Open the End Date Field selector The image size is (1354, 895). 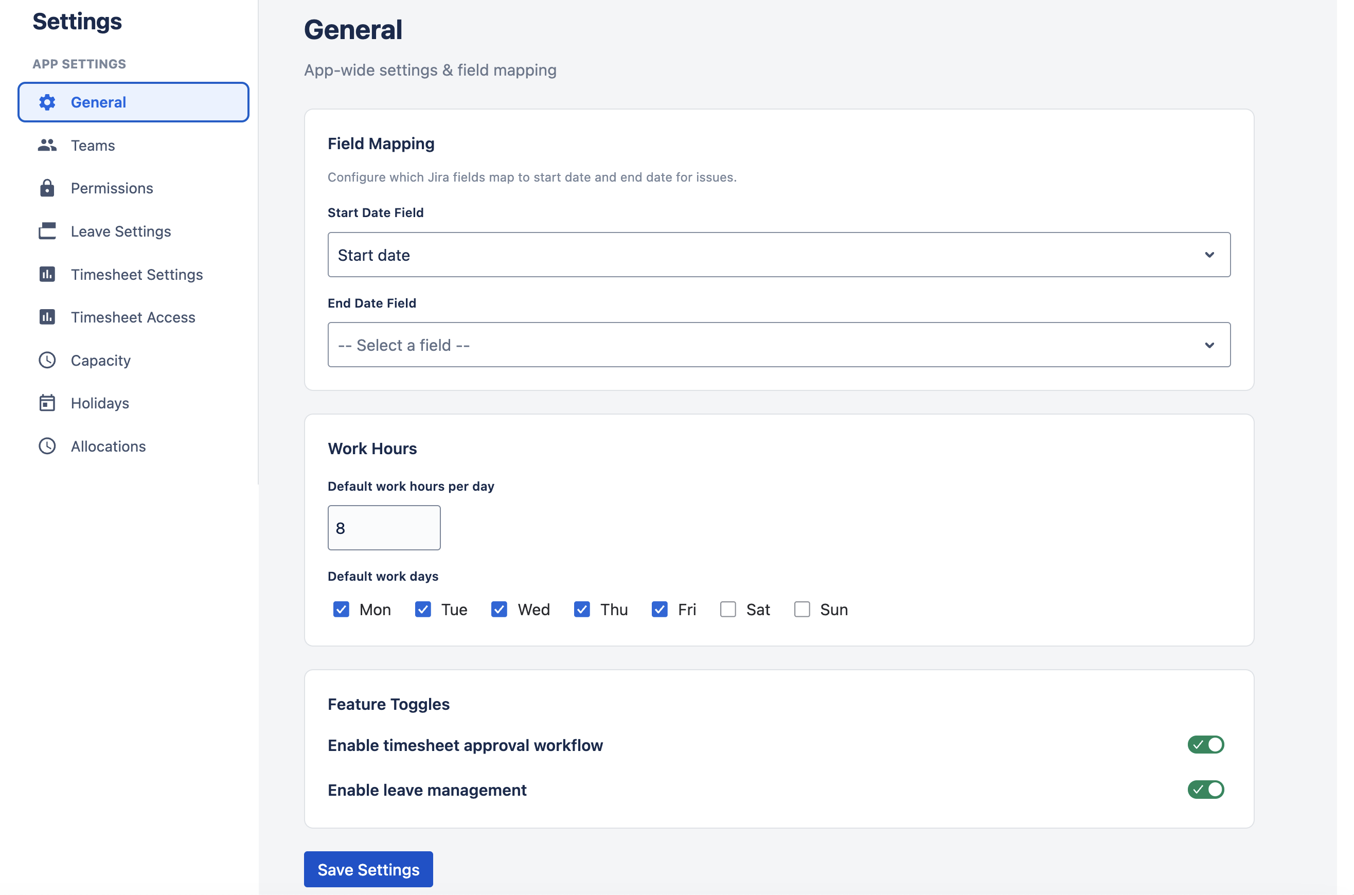(779, 345)
